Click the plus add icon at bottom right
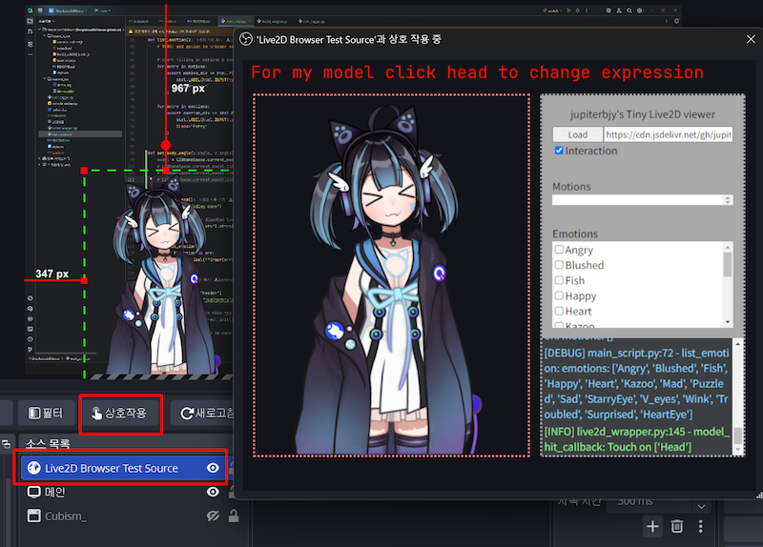The height and width of the screenshot is (547, 763). 652,525
